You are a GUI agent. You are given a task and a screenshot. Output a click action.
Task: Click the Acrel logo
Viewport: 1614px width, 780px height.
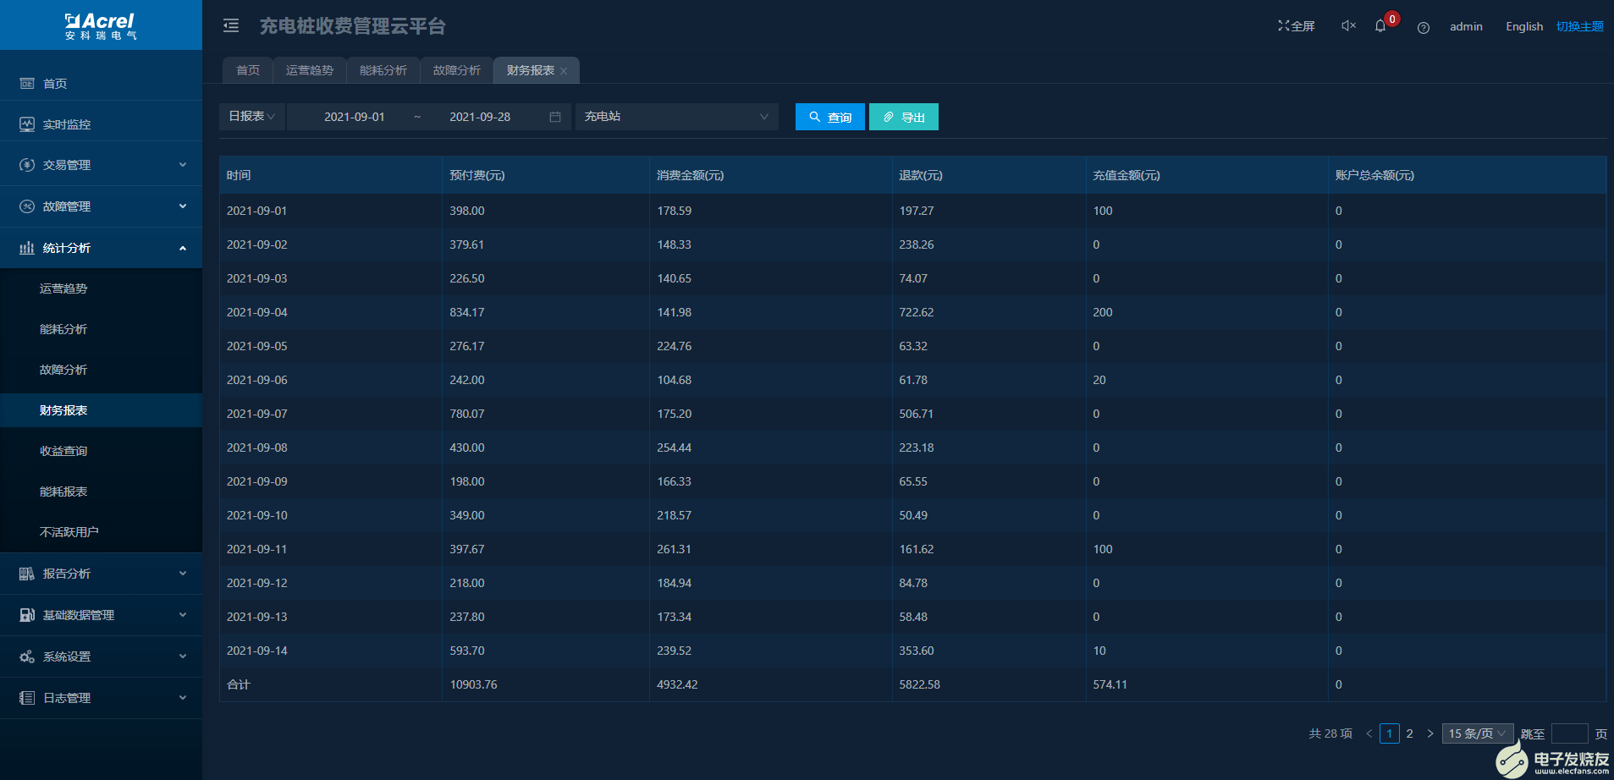pos(101,25)
